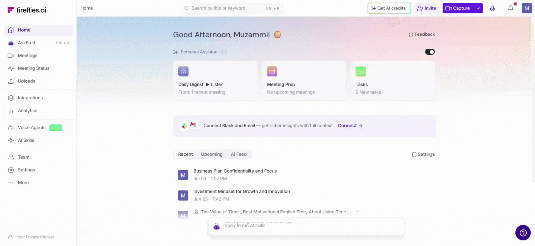This screenshot has width=535, height=246.
Task: Go to Meetings in the sidebar
Action: tap(39, 56)
